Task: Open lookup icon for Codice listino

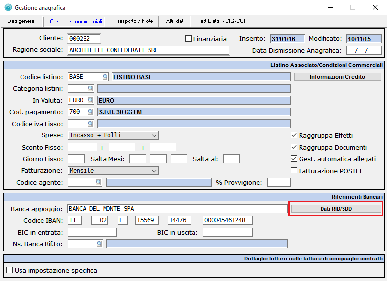Action: coord(105,77)
